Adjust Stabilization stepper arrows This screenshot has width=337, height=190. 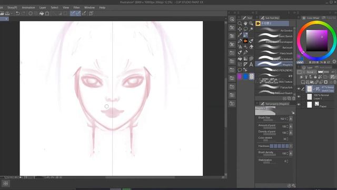pos(288,161)
